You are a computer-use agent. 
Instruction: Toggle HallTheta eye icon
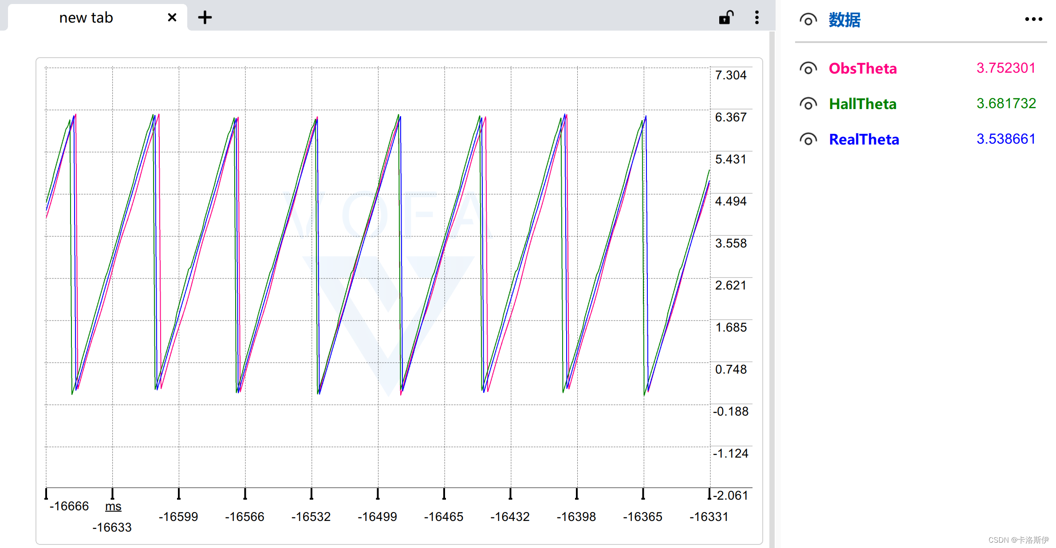pos(808,104)
